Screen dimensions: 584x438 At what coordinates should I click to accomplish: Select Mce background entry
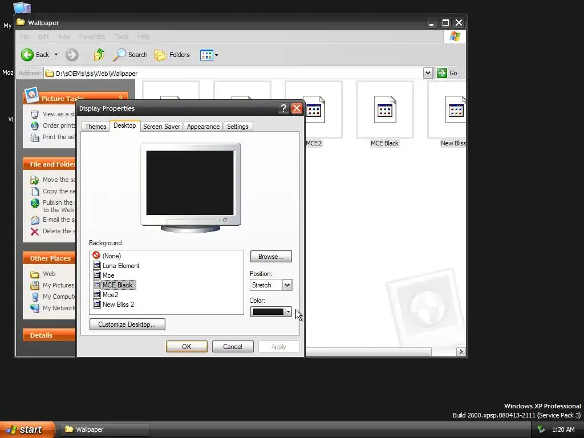tap(108, 275)
